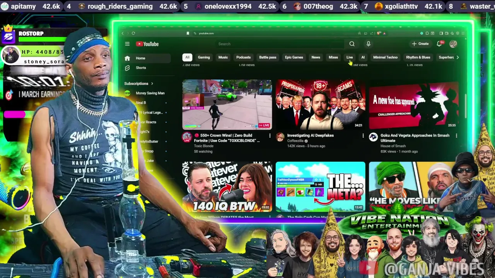Image resolution: width=495 pixels, height=278 pixels.
Task: Show more filter chips with right arrow
Action: 457,58
